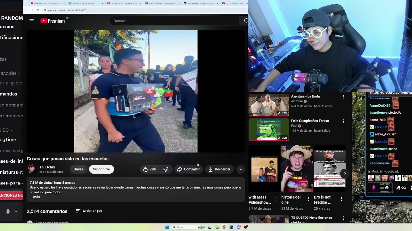Open Windows Start menu
The height and width of the screenshot is (231, 412).
(167, 227)
